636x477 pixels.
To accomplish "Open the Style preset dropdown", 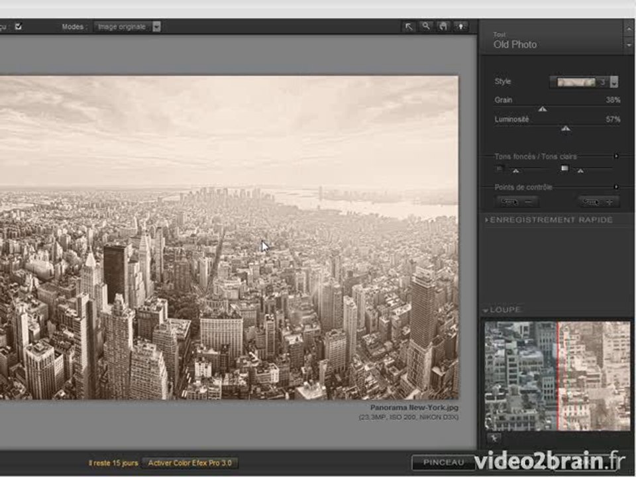I will tap(614, 82).
